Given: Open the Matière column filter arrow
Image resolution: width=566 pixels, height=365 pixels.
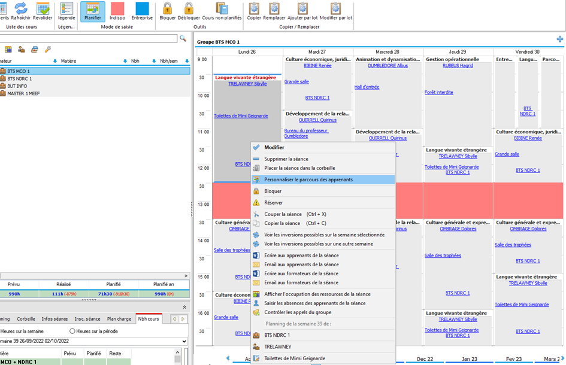Looking at the screenshot, I should [125, 61].
